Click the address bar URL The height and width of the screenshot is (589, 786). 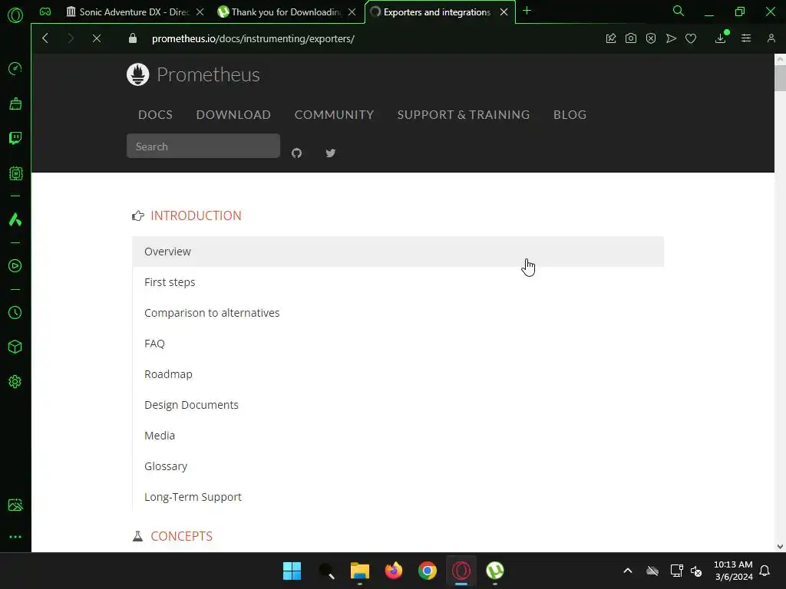tap(253, 38)
